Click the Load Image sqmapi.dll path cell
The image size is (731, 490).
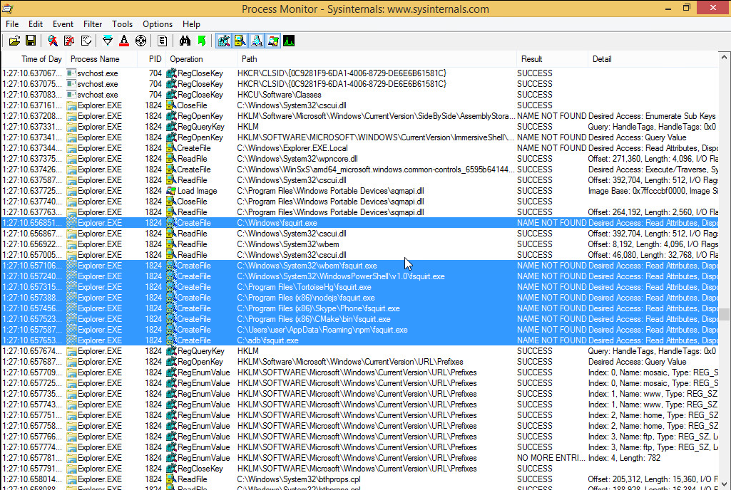pyautogui.click(x=330, y=191)
